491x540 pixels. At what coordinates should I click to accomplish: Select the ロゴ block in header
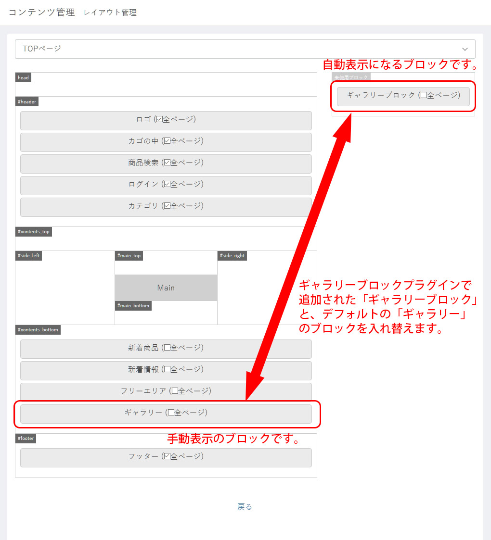tap(166, 121)
